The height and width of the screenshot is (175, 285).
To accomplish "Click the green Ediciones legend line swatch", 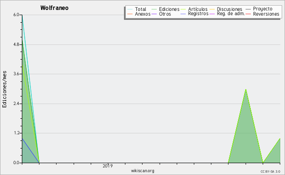I will pos(154,9).
